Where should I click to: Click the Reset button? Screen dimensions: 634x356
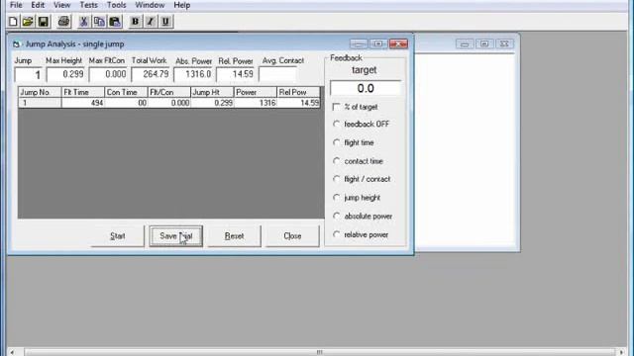(234, 236)
